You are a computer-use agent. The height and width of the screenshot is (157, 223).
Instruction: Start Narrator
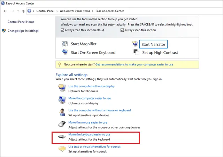pos(153,44)
